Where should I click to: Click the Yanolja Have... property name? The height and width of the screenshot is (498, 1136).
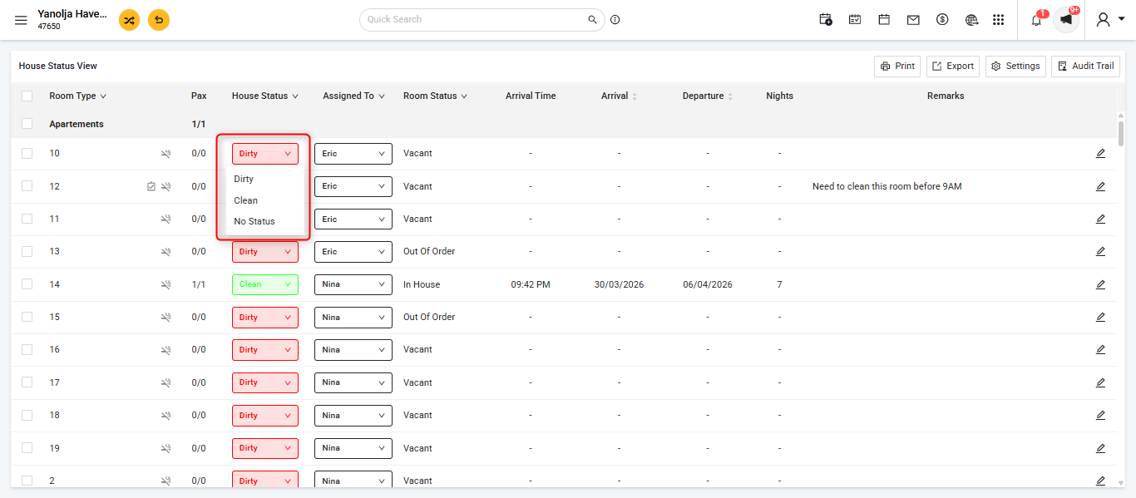coord(72,14)
